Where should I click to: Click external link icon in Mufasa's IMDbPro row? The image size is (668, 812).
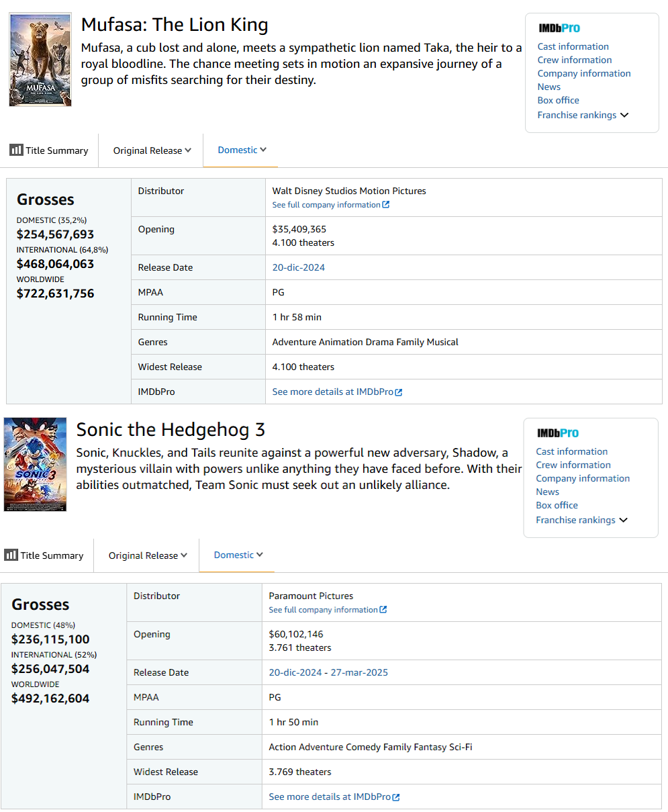399,392
